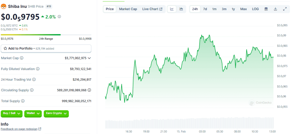
Task: Click the 15. Feb date label on axis
Action: point(181,132)
